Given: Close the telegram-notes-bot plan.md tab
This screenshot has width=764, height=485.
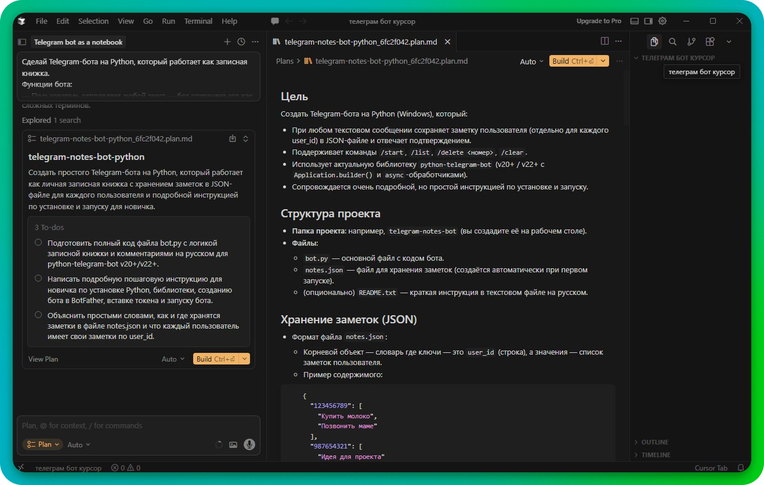Looking at the screenshot, I should (x=447, y=42).
